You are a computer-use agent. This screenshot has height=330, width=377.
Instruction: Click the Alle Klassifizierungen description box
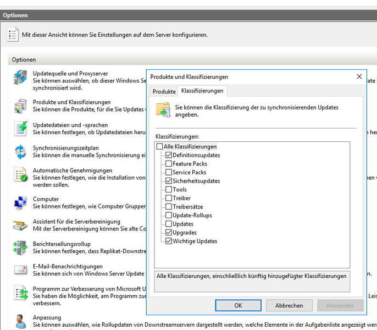pos(252,282)
